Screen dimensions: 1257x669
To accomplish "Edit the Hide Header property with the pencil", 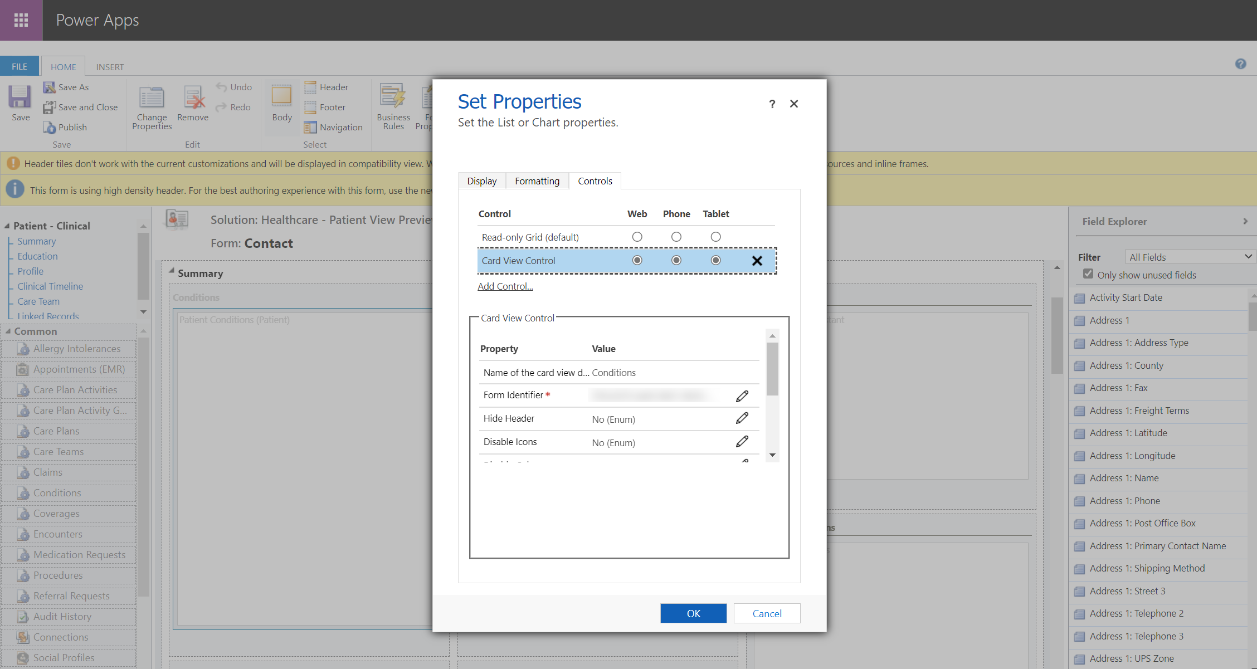I will click(742, 418).
